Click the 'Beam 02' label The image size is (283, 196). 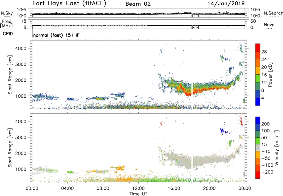138,4
